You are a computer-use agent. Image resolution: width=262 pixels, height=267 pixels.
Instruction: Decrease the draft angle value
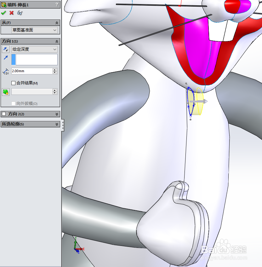[x=55, y=93]
